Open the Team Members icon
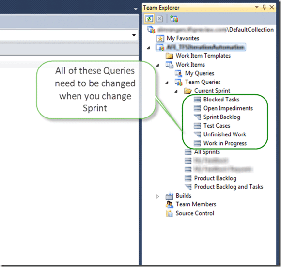 (x=170, y=204)
